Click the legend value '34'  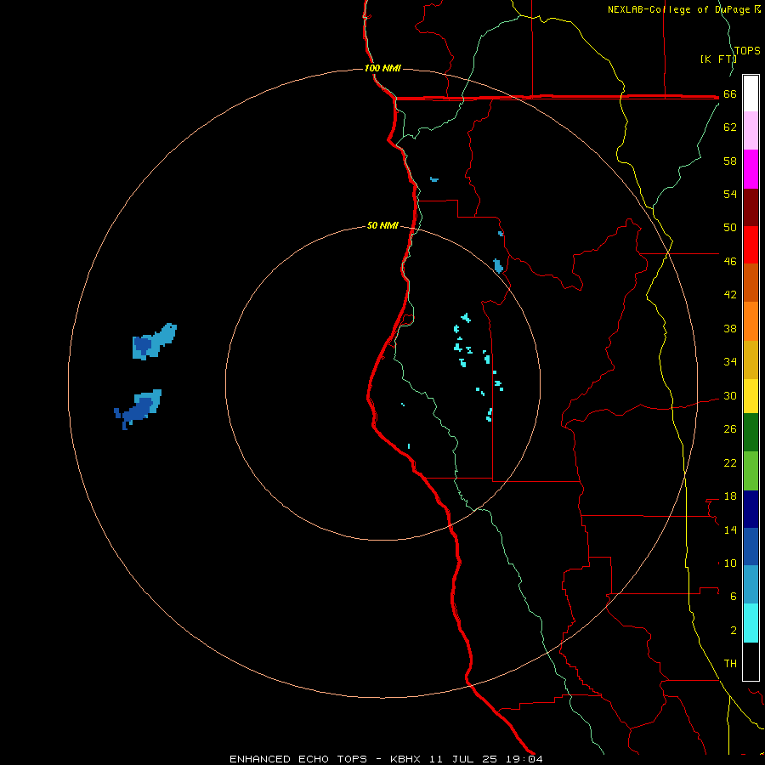[730, 362]
